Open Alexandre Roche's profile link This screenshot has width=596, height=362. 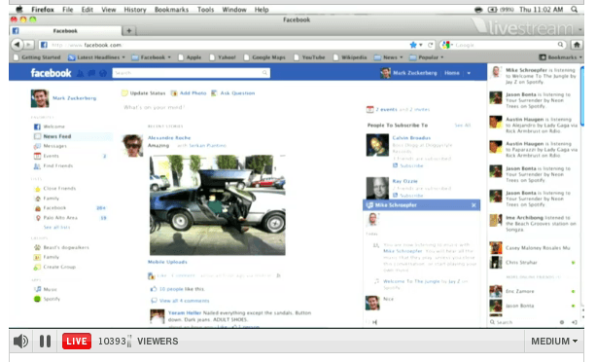[x=169, y=137]
